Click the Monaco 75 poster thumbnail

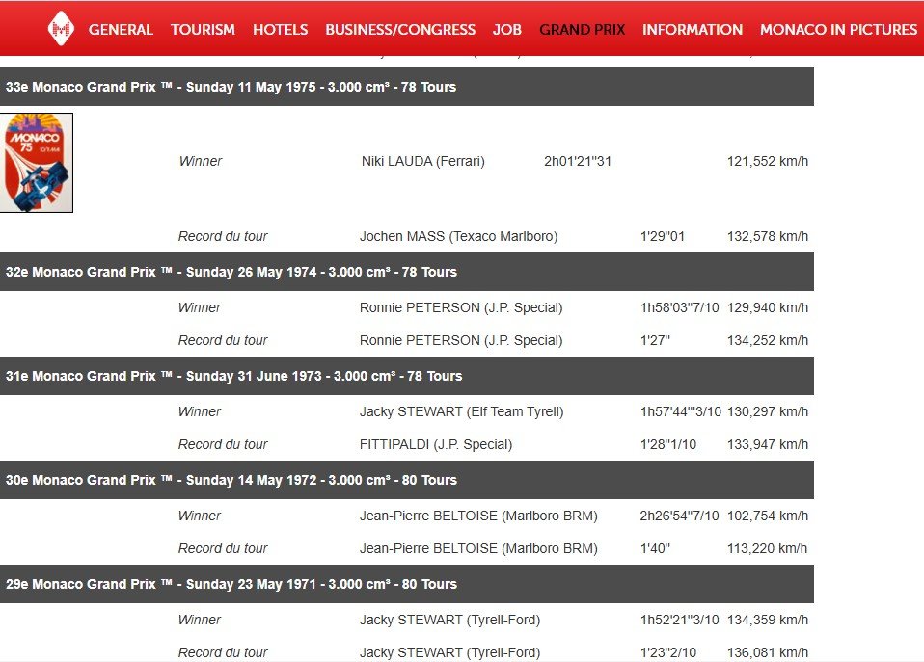[37, 163]
